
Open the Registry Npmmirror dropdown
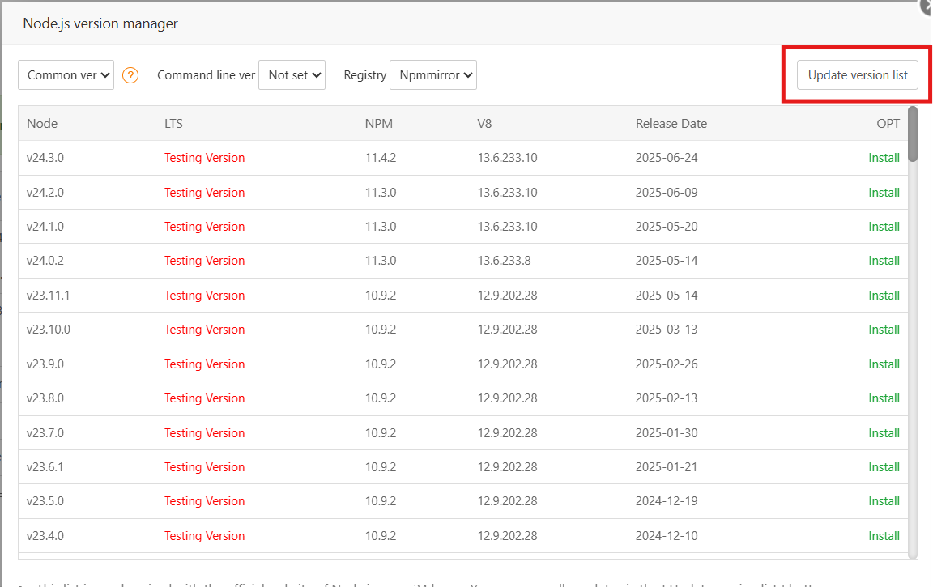pos(433,74)
